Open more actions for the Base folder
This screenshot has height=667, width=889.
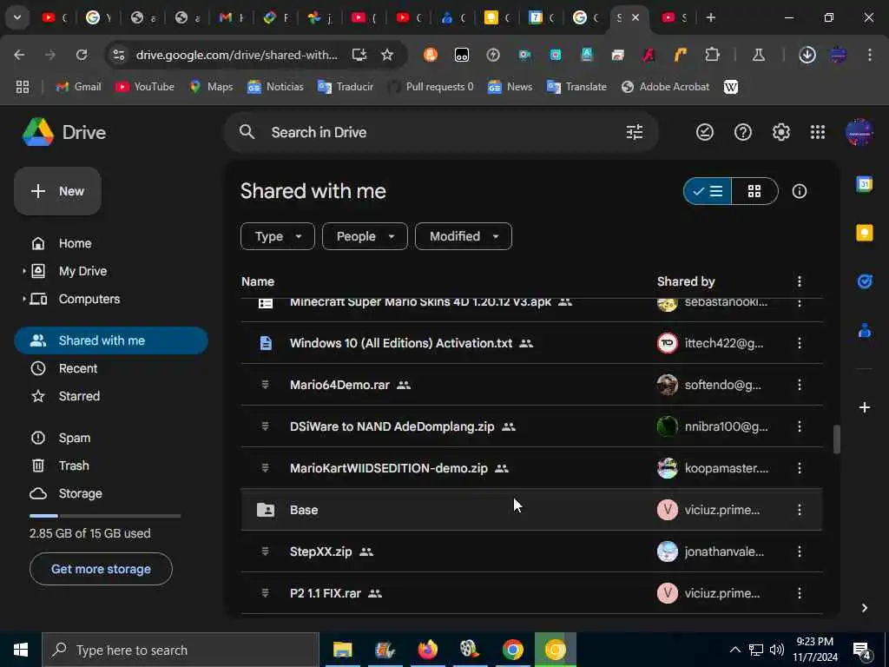(x=800, y=510)
